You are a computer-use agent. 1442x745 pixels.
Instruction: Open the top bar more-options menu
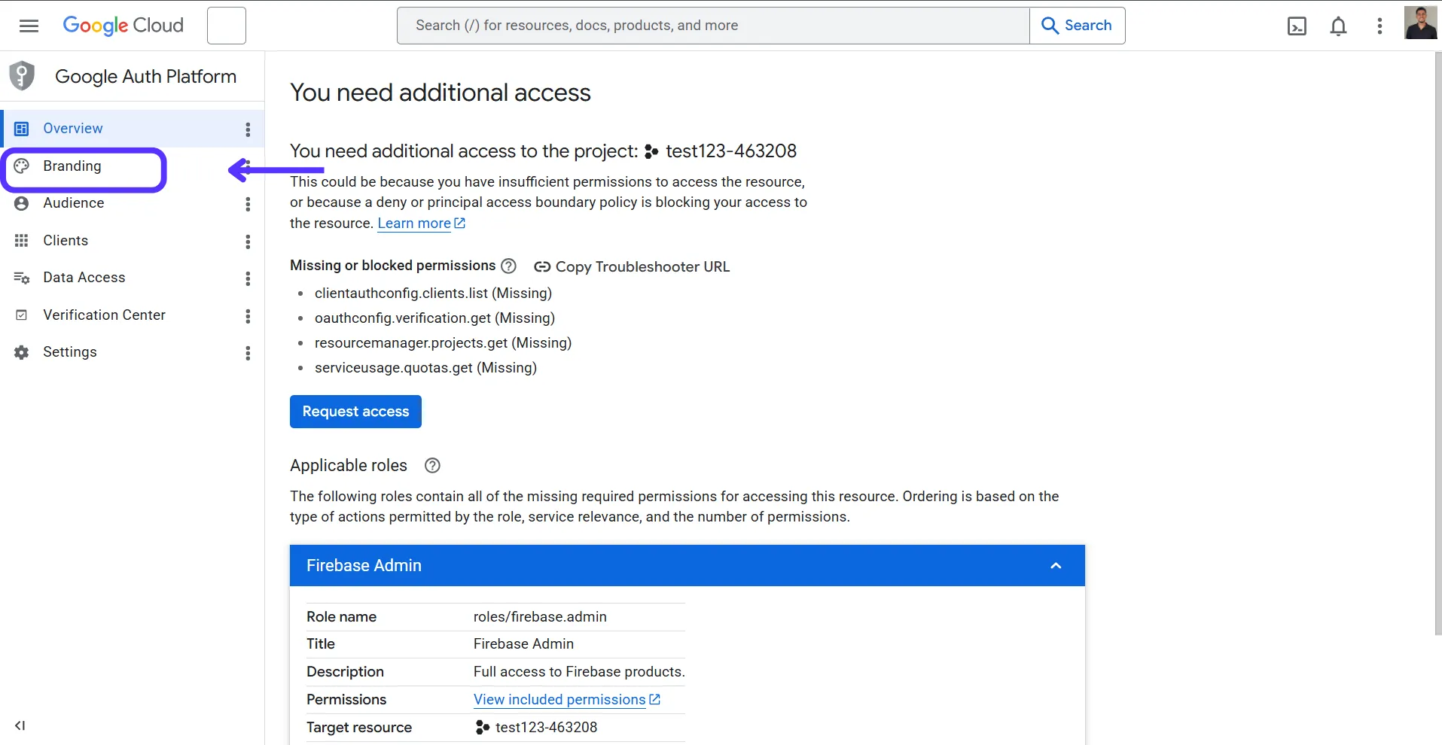(x=1380, y=26)
